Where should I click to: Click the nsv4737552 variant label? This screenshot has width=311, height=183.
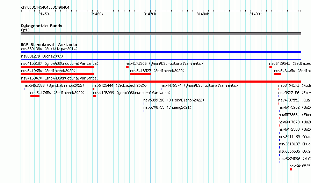(x=295, y=100)
